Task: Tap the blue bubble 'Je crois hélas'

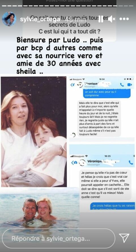Action: click(x=112, y=206)
